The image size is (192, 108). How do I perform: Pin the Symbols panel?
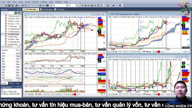(18, 10)
